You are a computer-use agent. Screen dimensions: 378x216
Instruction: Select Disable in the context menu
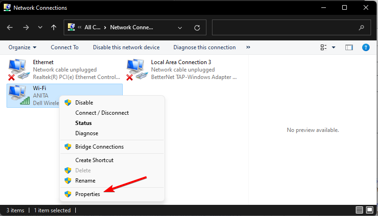84,103
